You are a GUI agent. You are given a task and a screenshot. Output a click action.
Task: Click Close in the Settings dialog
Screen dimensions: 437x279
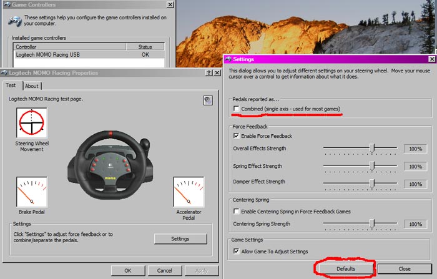[x=405, y=268]
